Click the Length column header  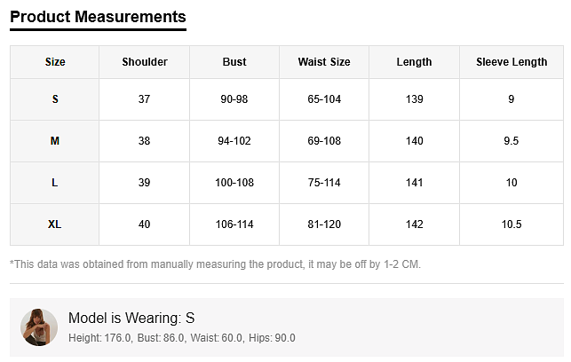[x=414, y=62]
